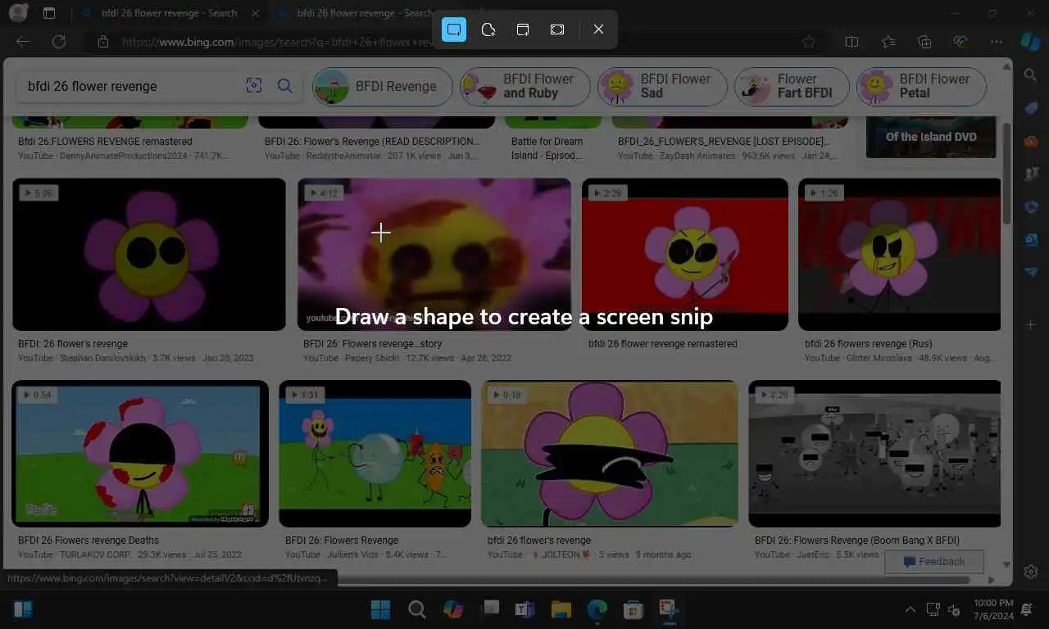
Task: Add this page to favorites star
Action: click(809, 42)
